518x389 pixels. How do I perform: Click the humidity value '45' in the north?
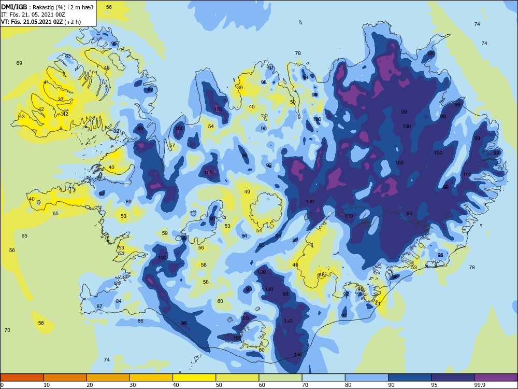click(252, 106)
